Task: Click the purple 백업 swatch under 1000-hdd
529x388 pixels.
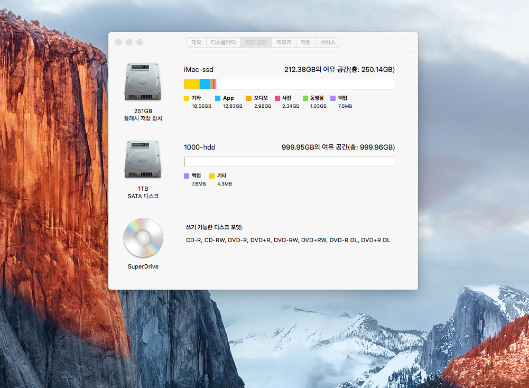Action: pyautogui.click(x=187, y=176)
